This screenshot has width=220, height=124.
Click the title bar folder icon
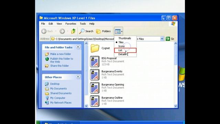tap(41, 18)
